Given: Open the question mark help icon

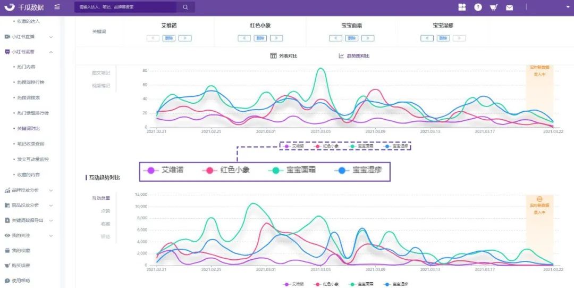Looking at the screenshot, I should pos(478,7).
